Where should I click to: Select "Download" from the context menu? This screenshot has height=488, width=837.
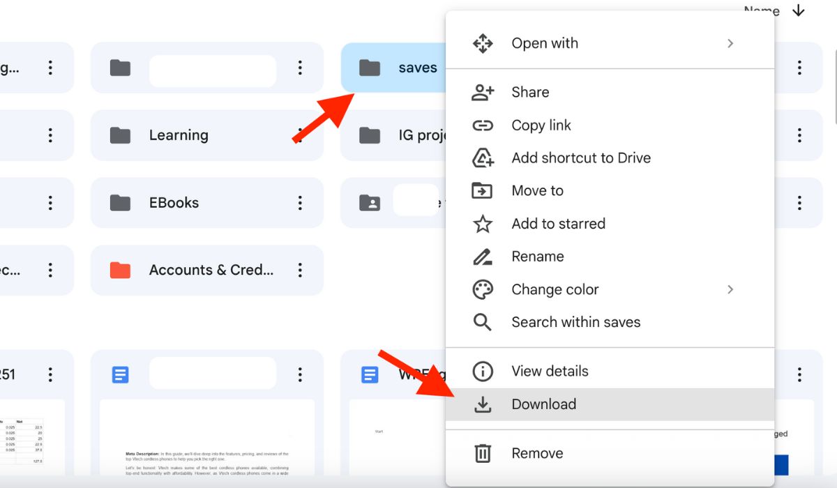tap(544, 404)
